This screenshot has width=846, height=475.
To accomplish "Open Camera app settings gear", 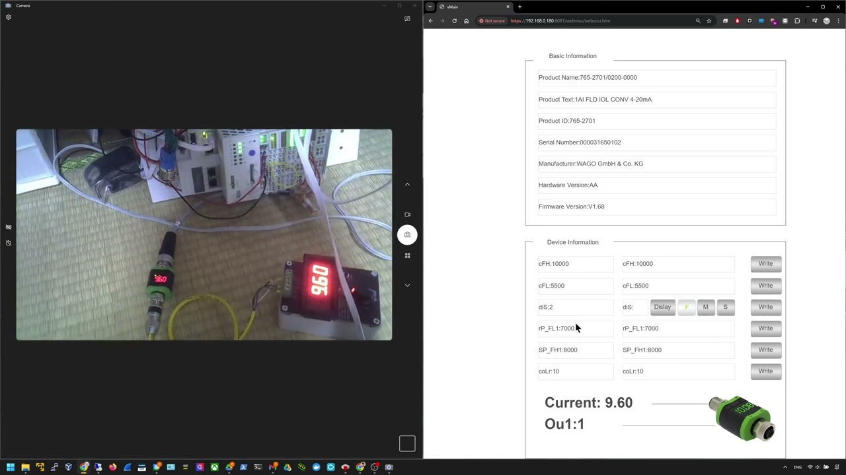I will point(9,17).
